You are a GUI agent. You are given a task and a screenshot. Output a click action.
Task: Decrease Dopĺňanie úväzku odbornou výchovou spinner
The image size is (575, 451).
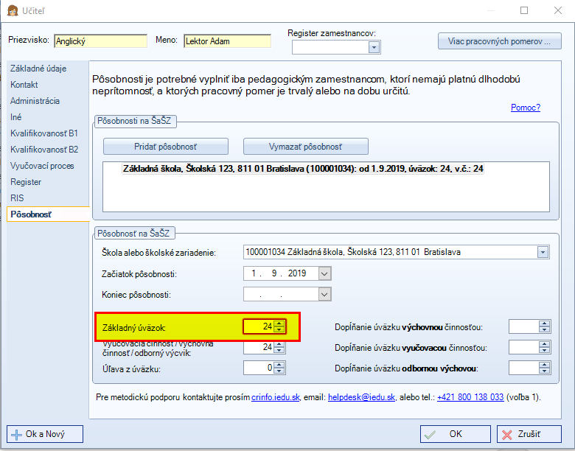tap(545, 371)
